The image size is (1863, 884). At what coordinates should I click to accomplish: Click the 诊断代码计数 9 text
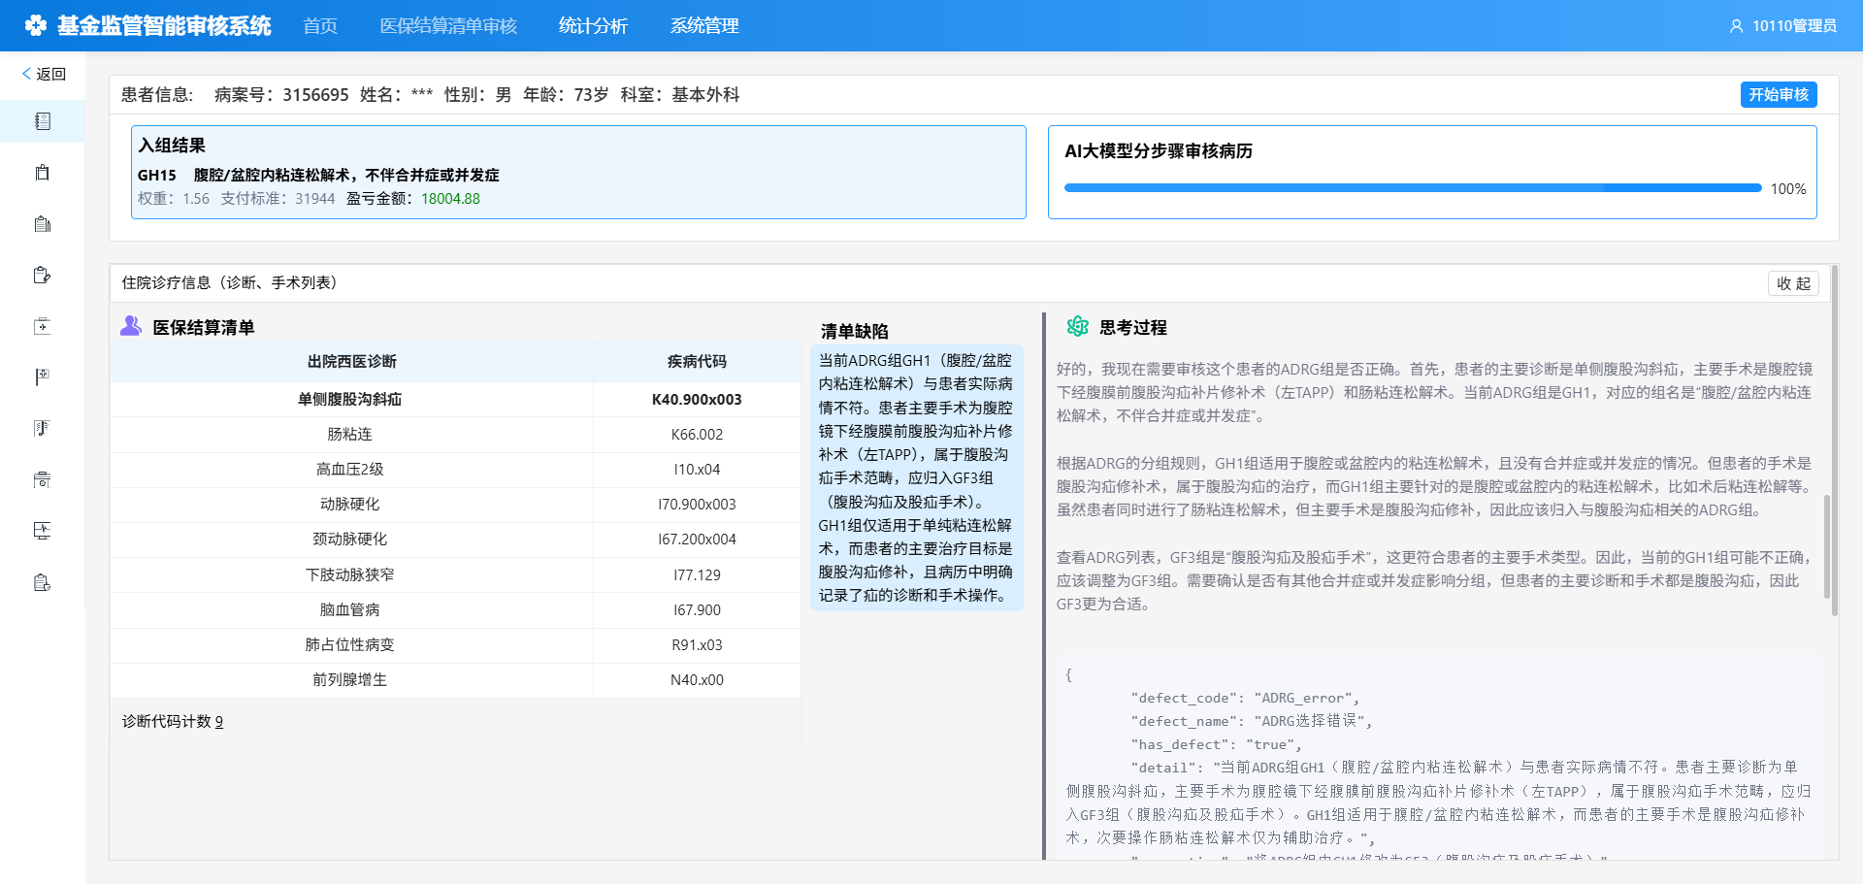tap(173, 722)
